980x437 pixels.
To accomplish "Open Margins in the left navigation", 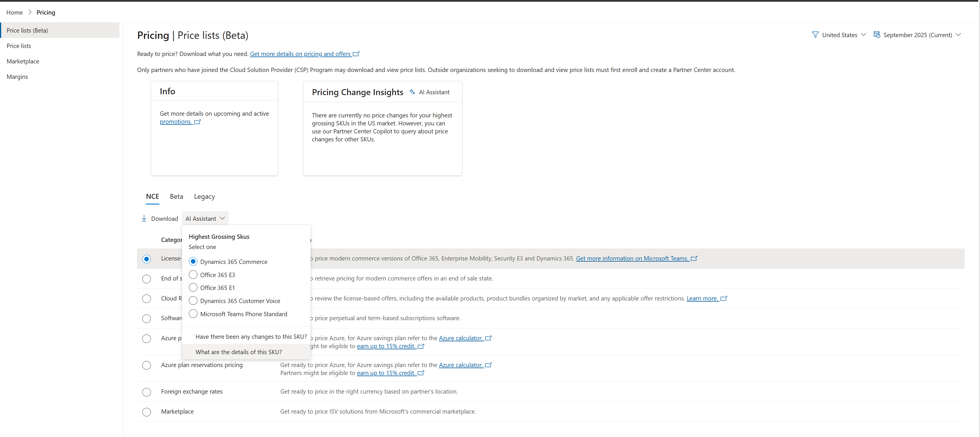I will click(17, 77).
